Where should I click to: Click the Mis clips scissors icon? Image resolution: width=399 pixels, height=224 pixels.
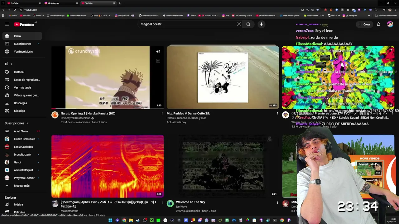(x=7, y=111)
